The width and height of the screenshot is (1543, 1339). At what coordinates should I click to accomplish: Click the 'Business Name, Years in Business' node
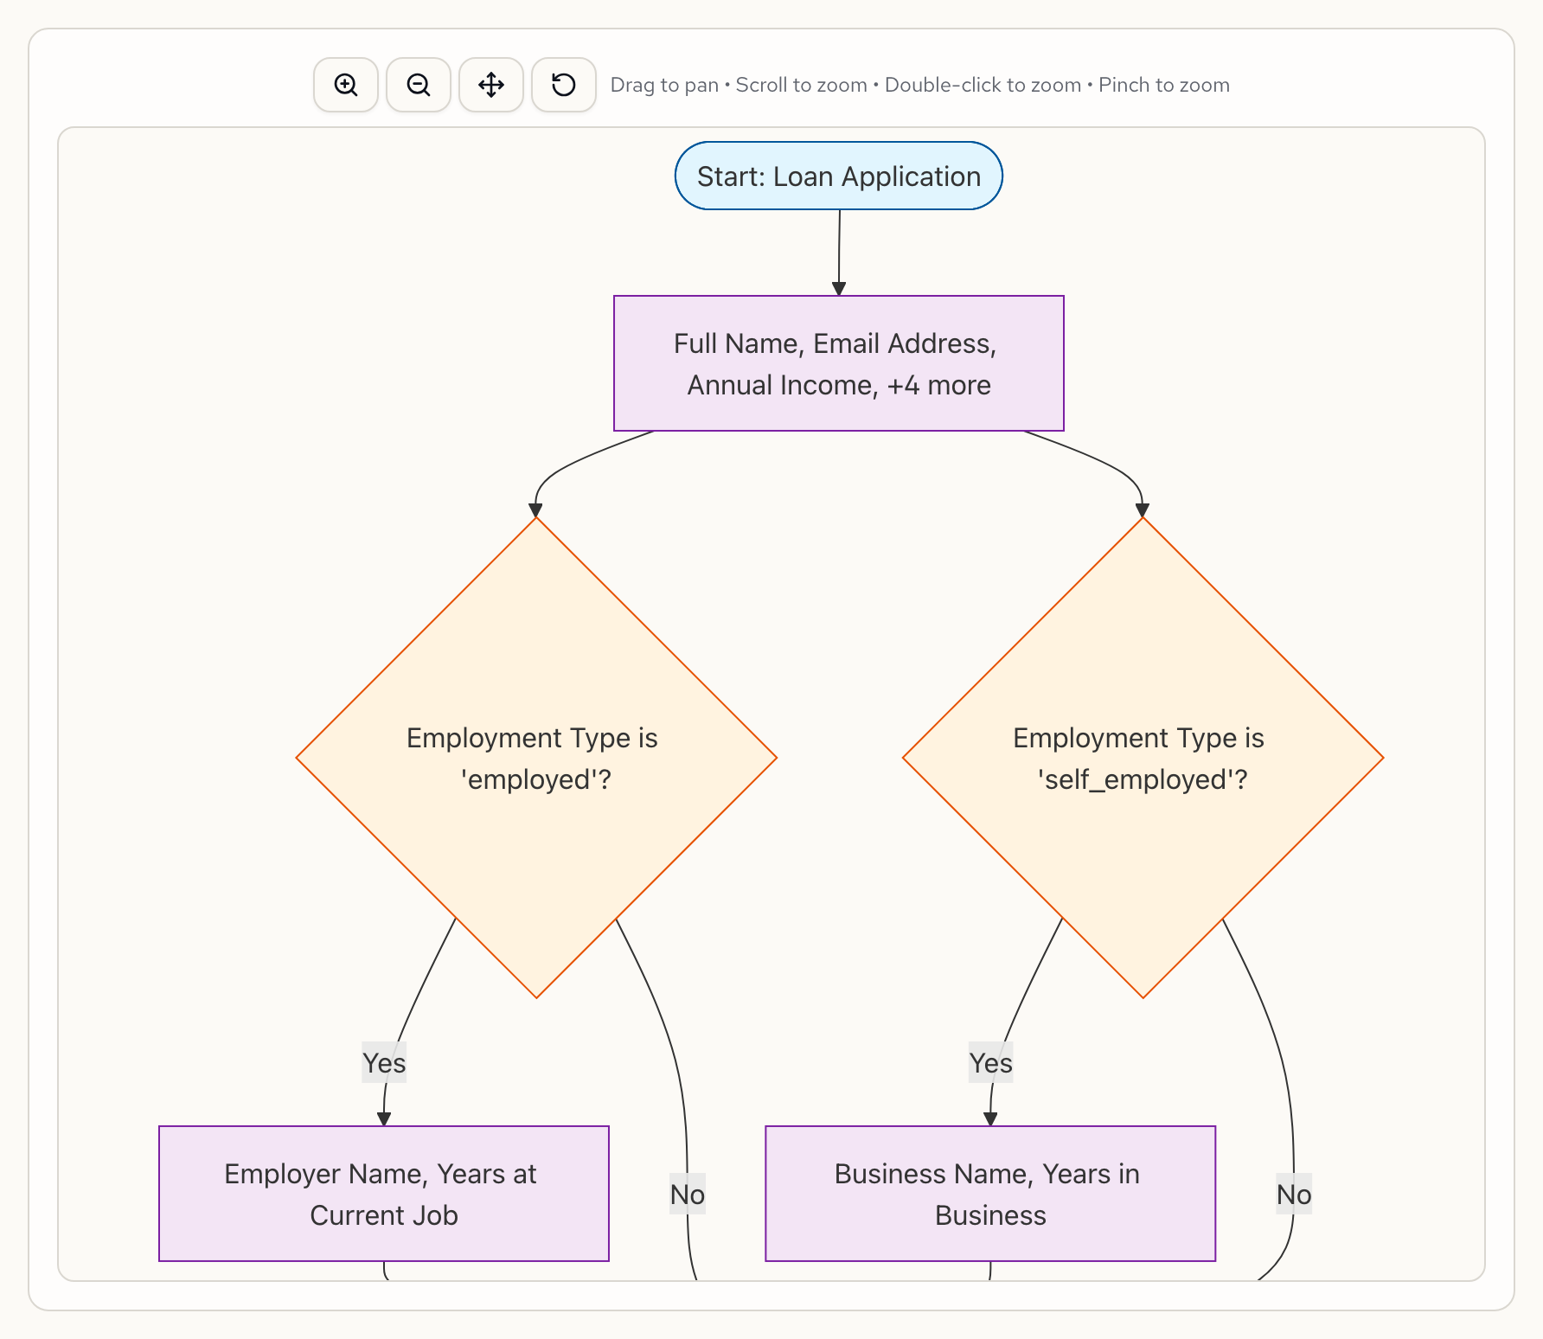pyautogui.click(x=990, y=1194)
